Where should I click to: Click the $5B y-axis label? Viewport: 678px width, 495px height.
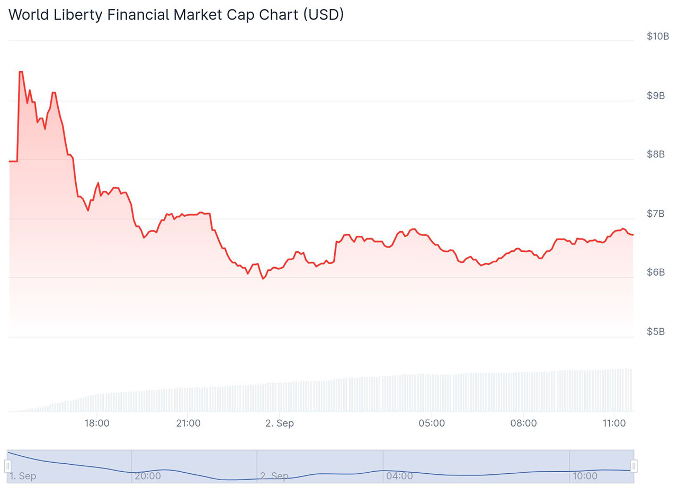click(657, 332)
